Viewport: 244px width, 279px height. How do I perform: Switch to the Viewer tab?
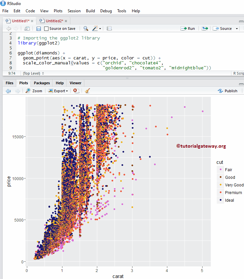click(x=75, y=83)
